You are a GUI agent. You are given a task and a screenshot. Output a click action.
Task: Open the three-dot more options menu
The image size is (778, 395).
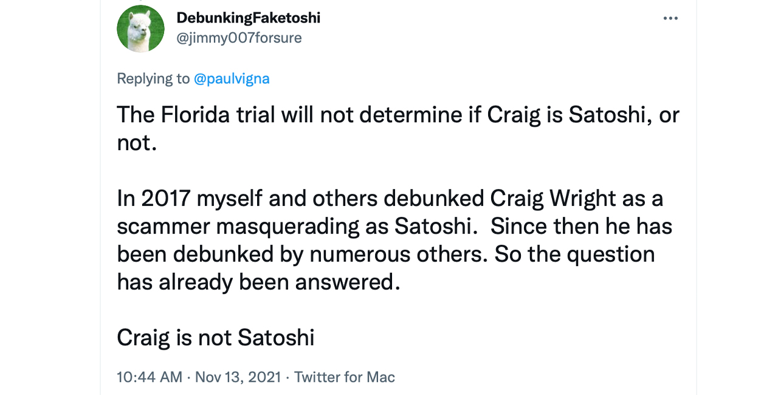coord(670,18)
